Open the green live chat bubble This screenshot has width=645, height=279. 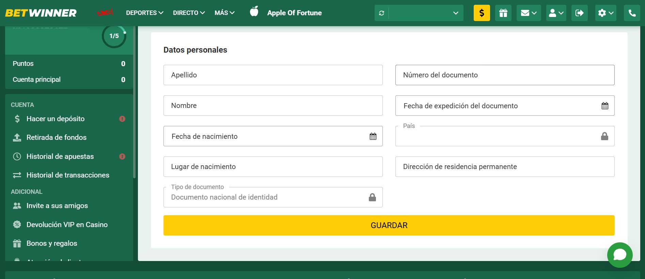coord(619,255)
